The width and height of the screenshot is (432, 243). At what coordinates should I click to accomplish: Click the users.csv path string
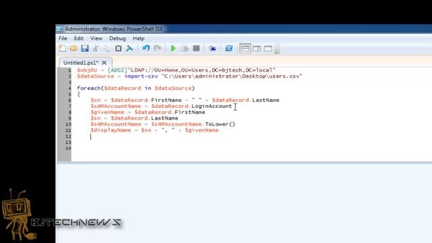[232, 76]
